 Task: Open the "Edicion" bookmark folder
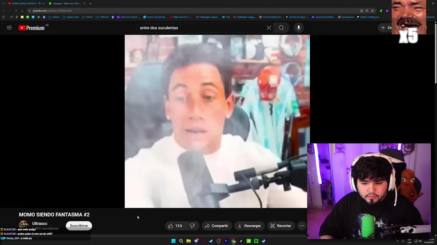[87, 17]
